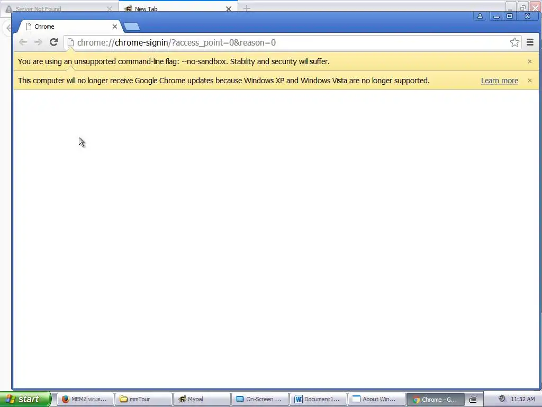The image size is (542, 407).
Task: Reload the Chrome sign-in page
Action: (x=53, y=42)
